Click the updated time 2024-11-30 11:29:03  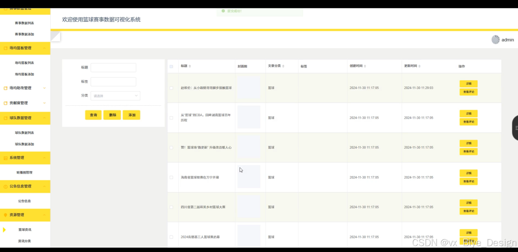point(419,88)
